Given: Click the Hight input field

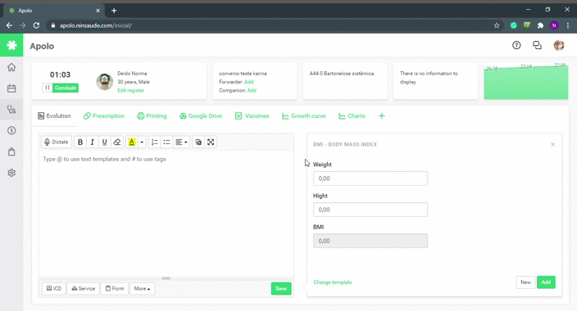Looking at the screenshot, I should tap(370, 210).
